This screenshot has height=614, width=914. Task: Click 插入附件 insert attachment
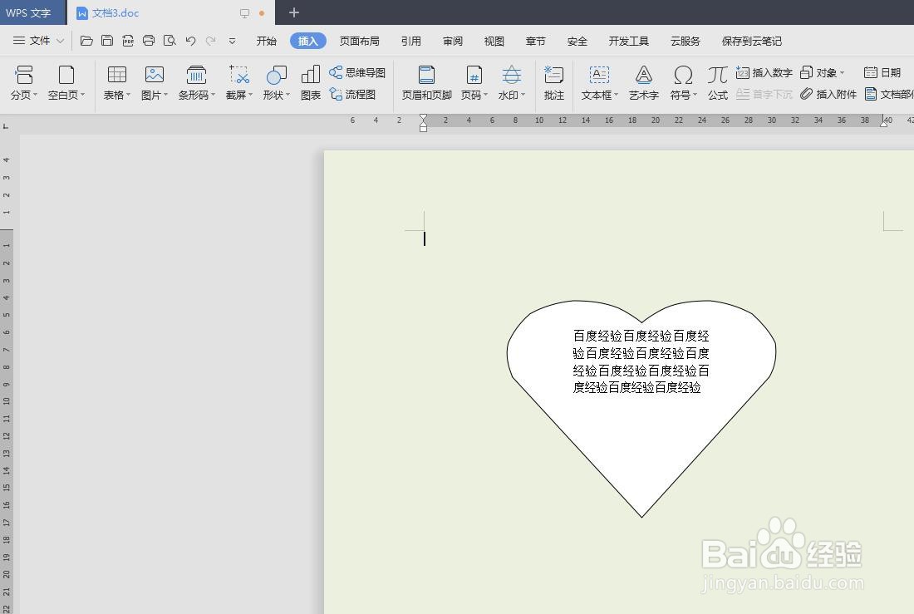828,94
